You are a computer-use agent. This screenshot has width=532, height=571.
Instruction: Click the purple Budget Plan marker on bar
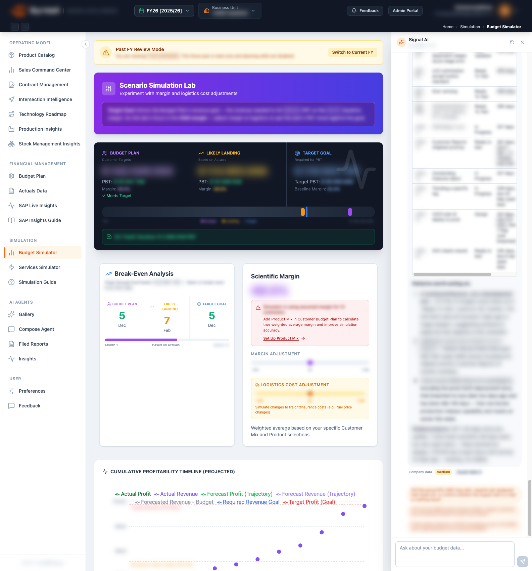350,212
